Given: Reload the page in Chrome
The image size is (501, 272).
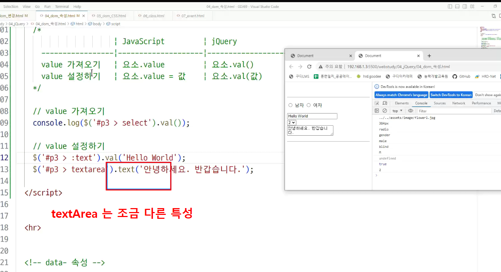Looking at the screenshot, I should 309,67.
